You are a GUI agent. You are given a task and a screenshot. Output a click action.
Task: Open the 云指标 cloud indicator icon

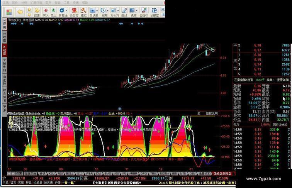coord(144,12)
